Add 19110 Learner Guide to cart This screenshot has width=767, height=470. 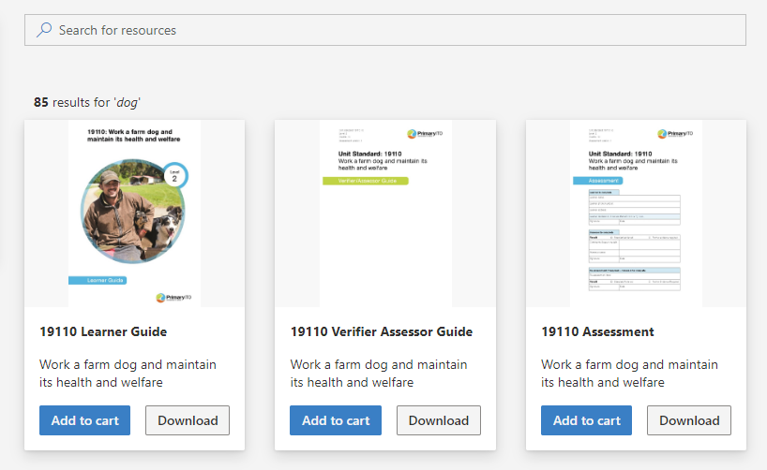click(x=84, y=420)
